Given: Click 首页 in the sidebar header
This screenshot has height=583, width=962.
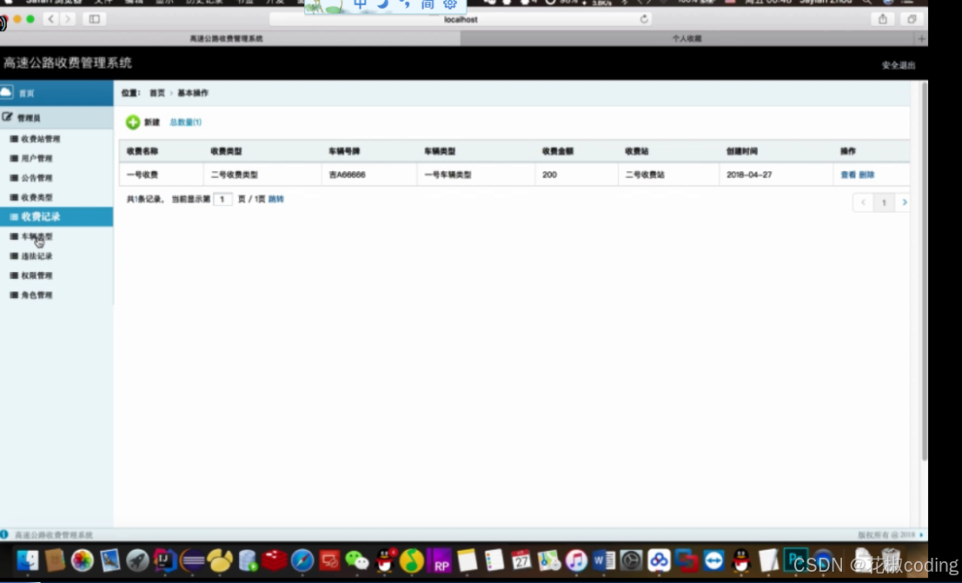Looking at the screenshot, I should [26, 93].
